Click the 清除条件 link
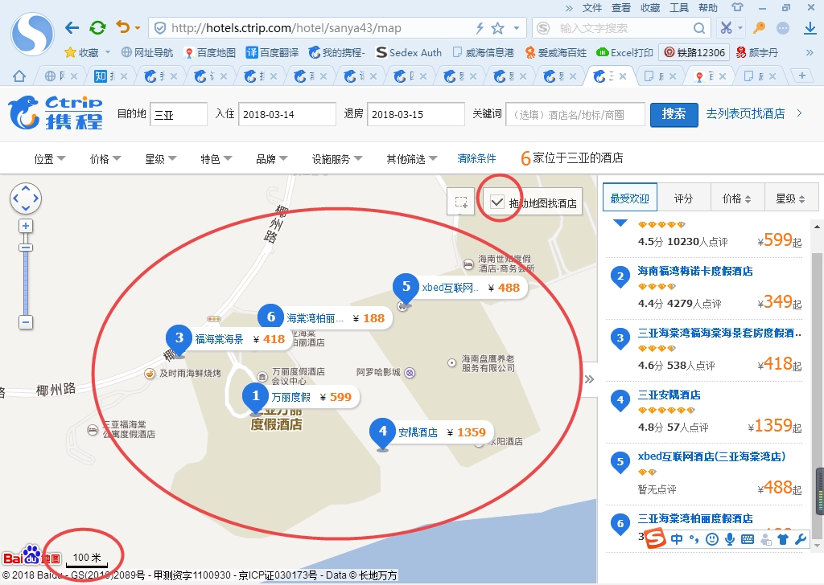This screenshot has height=585, width=824. (476, 158)
